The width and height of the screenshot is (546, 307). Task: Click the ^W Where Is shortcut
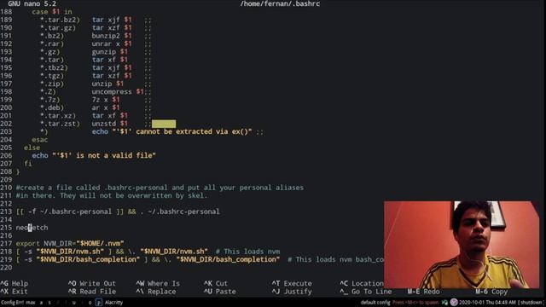(x=158, y=283)
